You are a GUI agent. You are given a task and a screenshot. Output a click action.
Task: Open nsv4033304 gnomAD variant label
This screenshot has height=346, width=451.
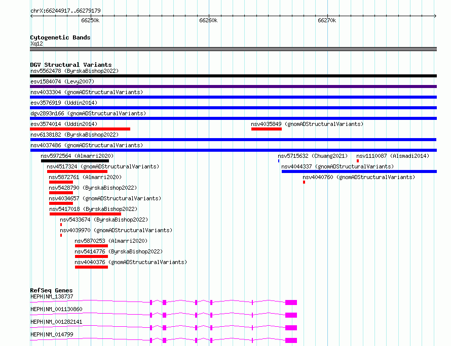point(87,92)
